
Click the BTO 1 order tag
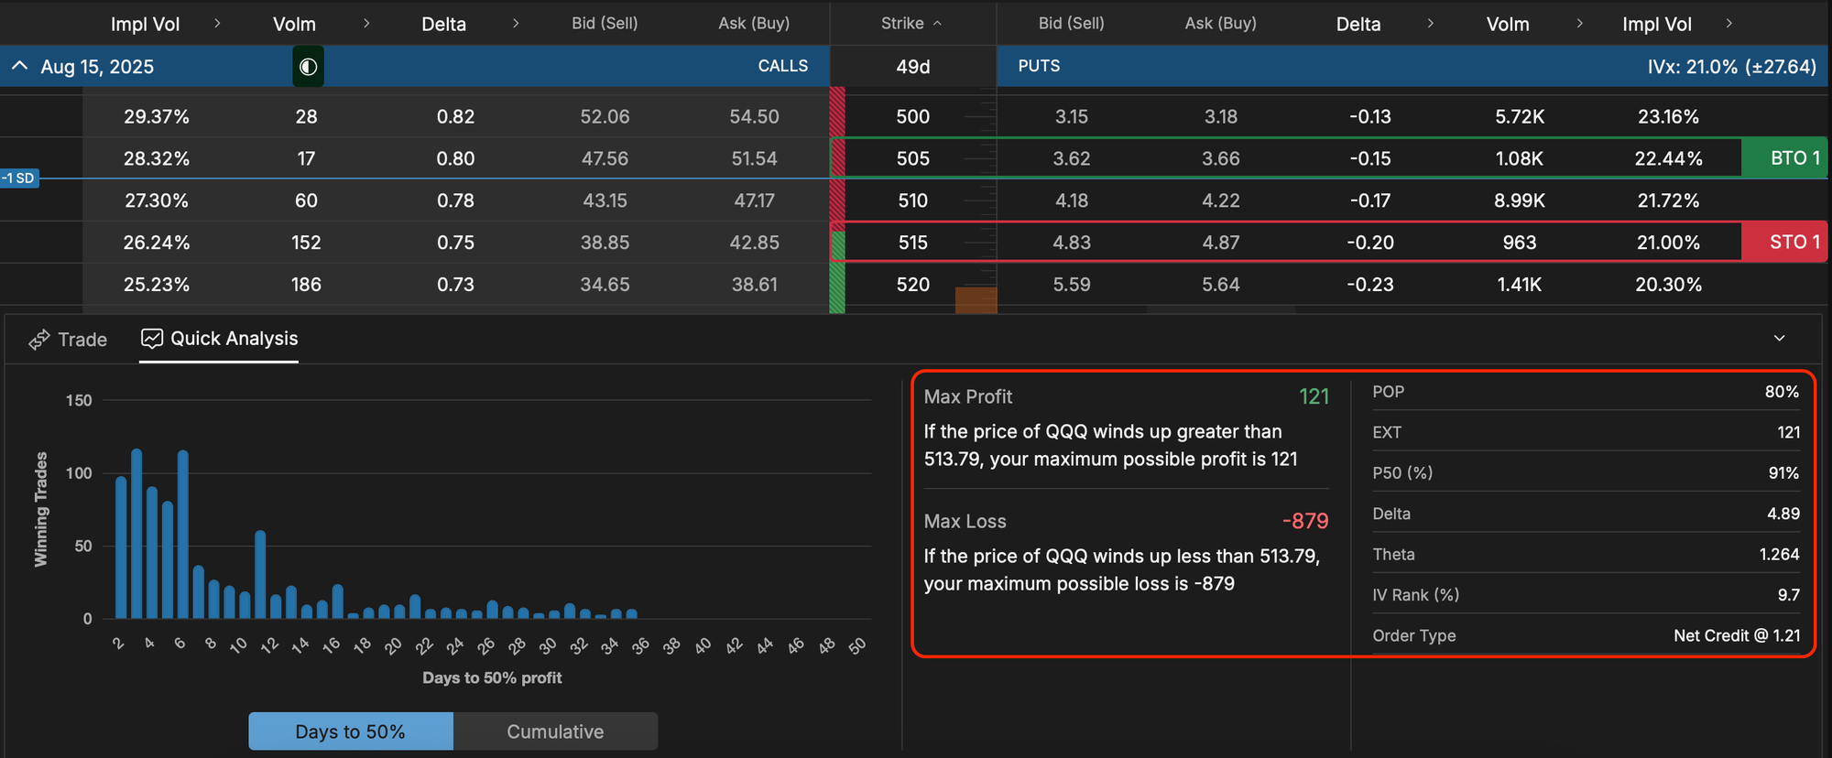click(x=1784, y=157)
